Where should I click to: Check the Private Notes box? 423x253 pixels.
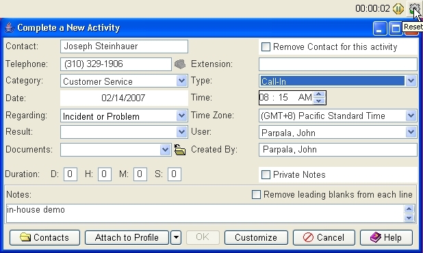266,174
